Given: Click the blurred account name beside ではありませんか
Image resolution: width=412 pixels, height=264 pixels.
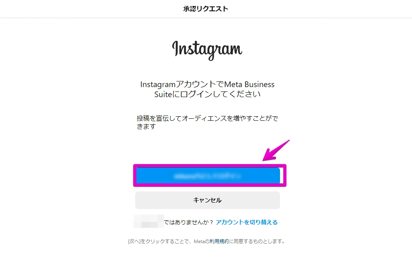Looking at the screenshot, I should [149, 221].
